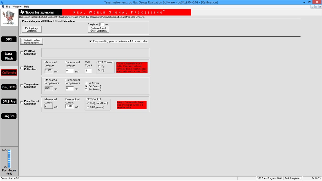Viewport: 322px width, 181px height.
Task: Click the application icon in title bar
Action: (x=2, y=2)
